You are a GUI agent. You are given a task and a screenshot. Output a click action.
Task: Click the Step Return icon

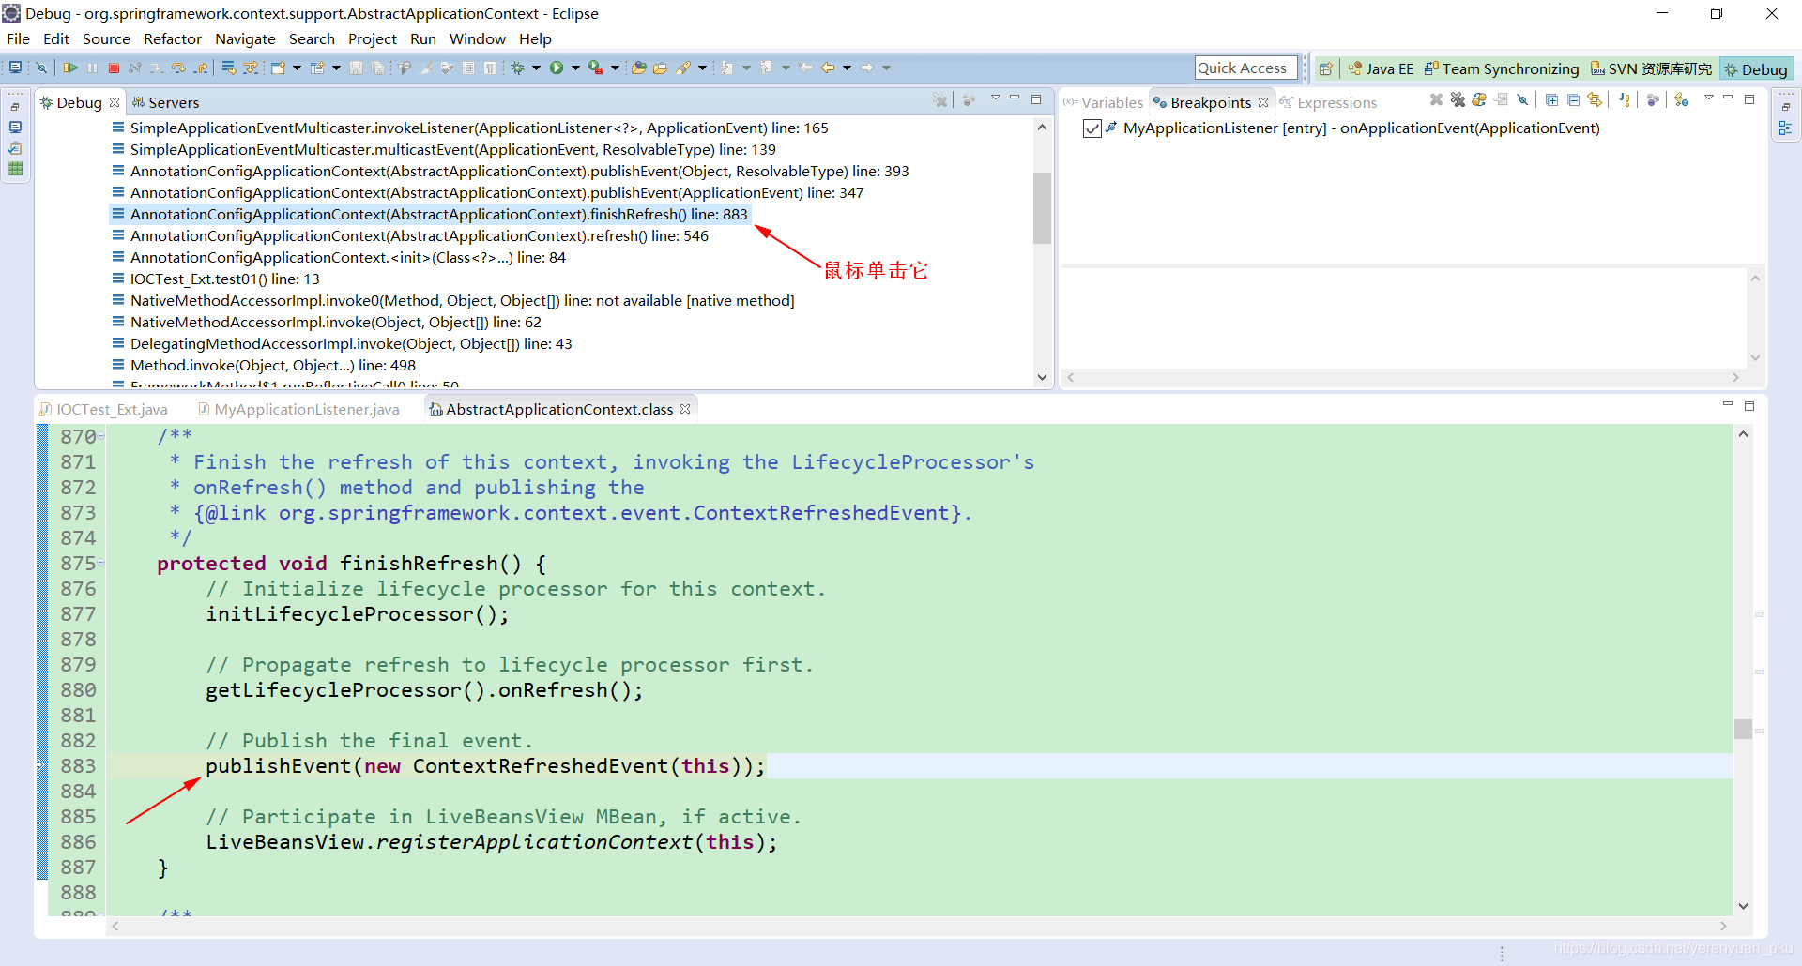[x=201, y=68]
